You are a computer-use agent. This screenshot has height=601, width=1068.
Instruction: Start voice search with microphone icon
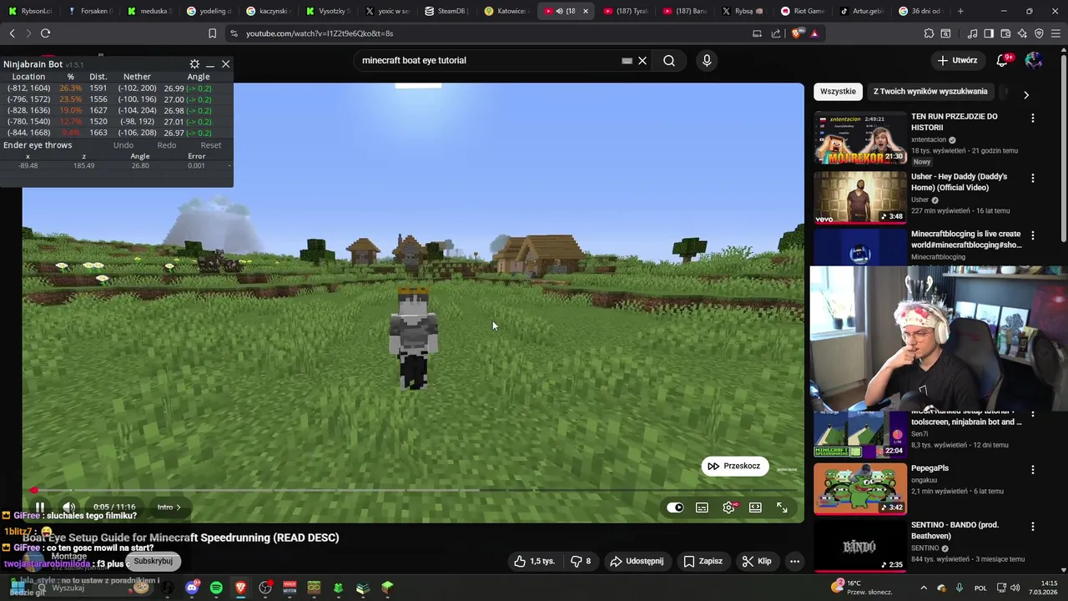coord(707,60)
